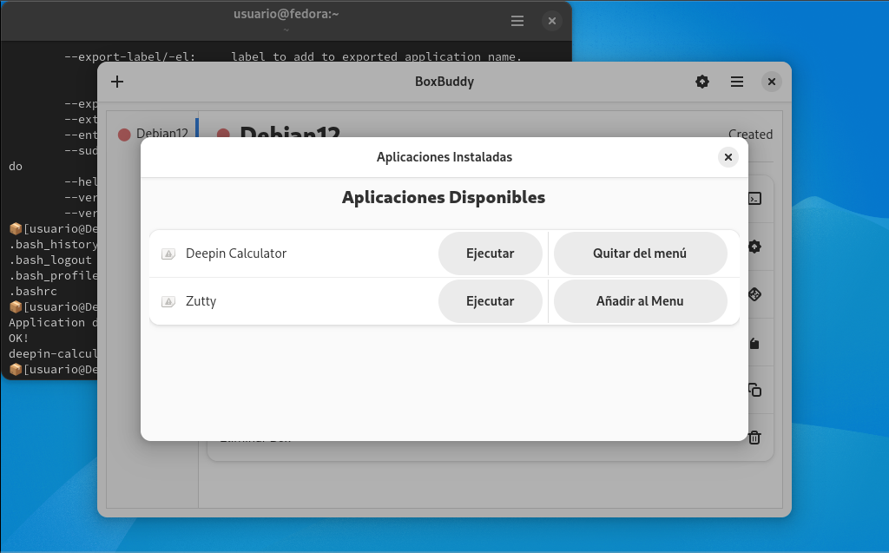The width and height of the screenshot is (889, 553).
Task: Click the applications diamond icon in BoxBuddy actions
Action: pyautogui.click(x=754, y=294)
